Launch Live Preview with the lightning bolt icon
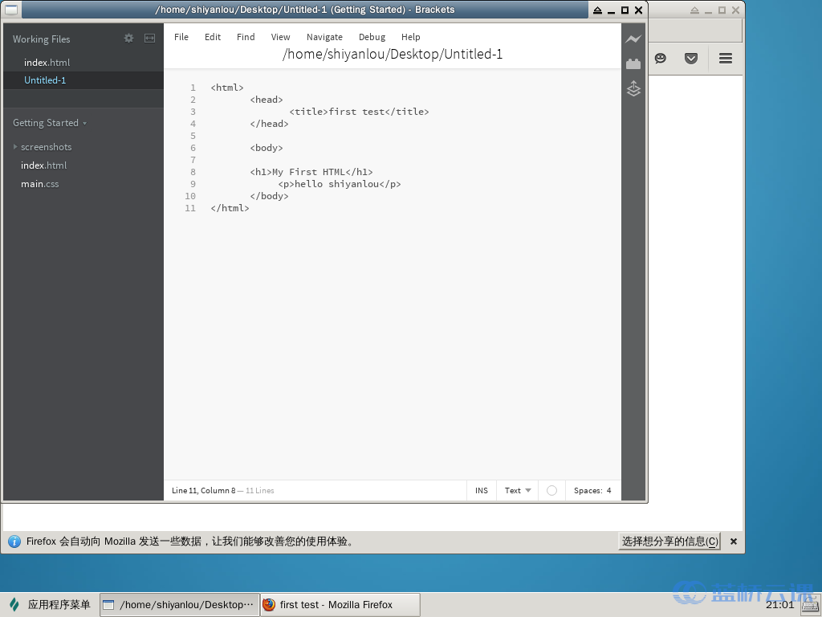Screen dimensions: 822x617 (633, 38)
